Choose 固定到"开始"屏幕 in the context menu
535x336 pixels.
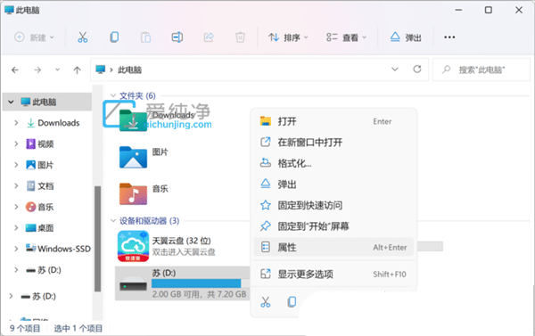pos(333,226)
